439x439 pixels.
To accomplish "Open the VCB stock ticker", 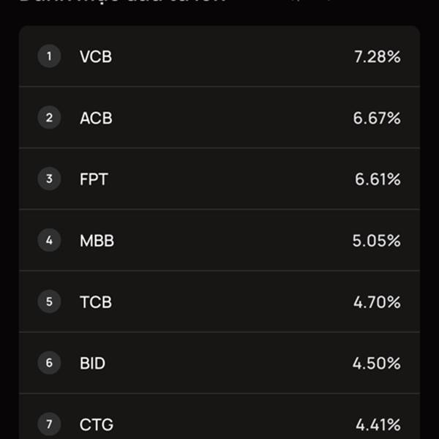I will tap(96, 56).
